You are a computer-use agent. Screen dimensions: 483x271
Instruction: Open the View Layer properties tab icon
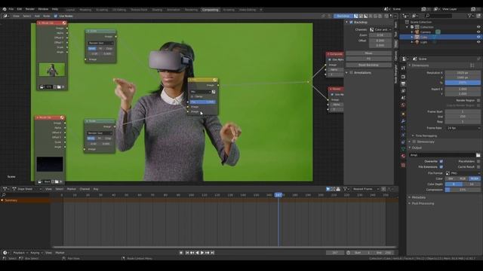[403, 91]
